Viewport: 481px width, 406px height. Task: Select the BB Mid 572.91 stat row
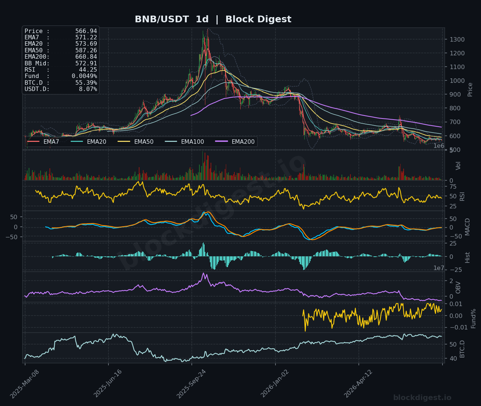(61, 64)
